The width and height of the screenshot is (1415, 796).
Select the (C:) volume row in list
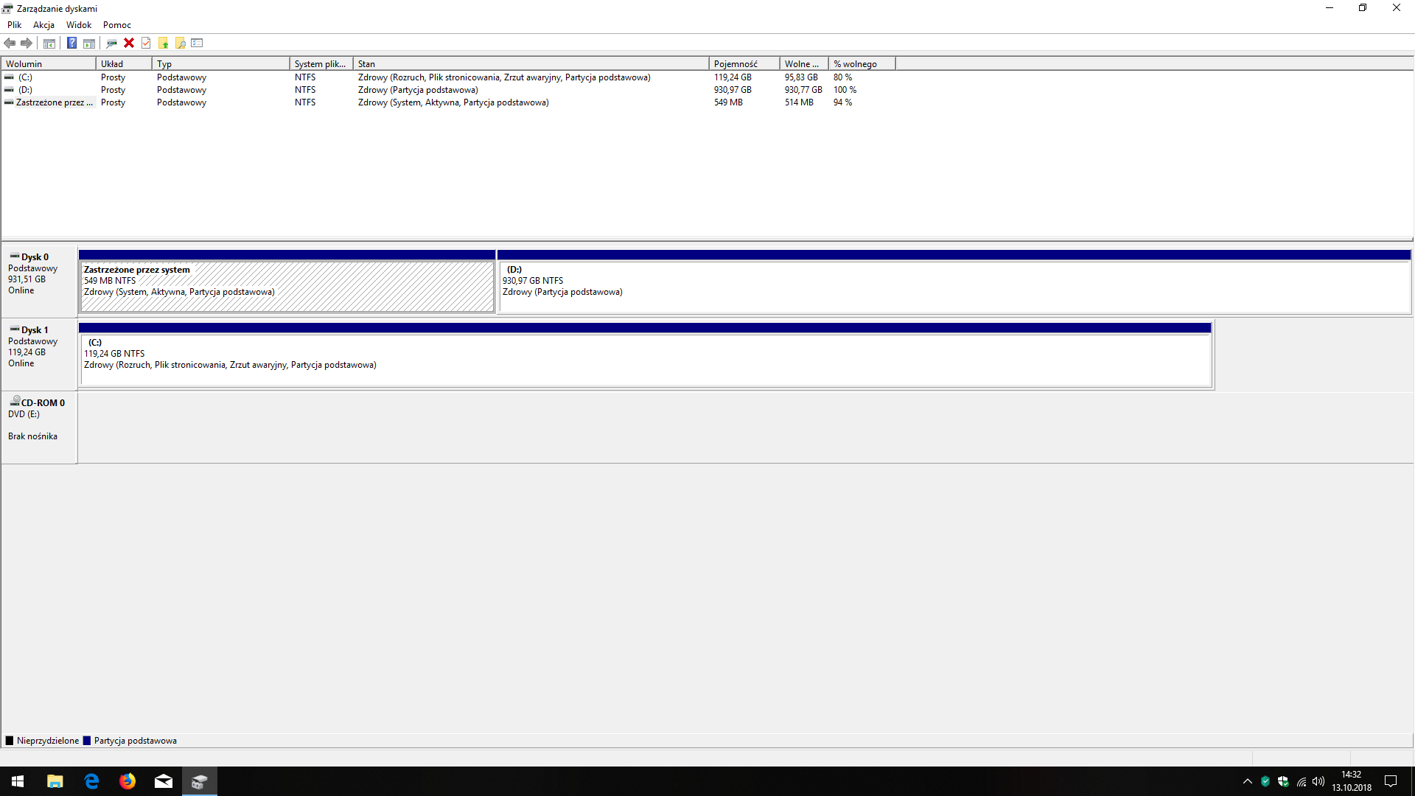[x=448, y=77]
